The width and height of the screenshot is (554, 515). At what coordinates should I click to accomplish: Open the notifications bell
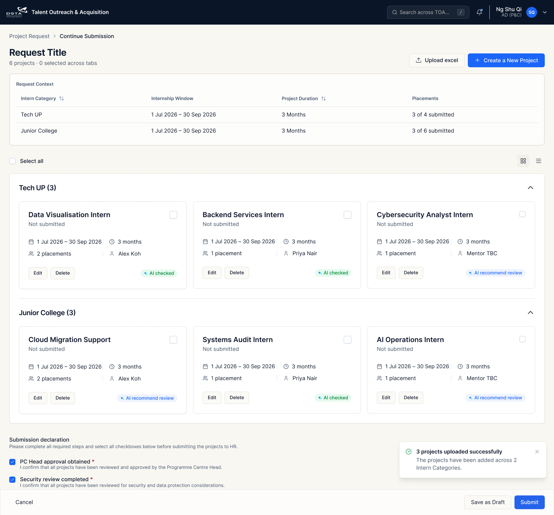click(x=479, y=12)
